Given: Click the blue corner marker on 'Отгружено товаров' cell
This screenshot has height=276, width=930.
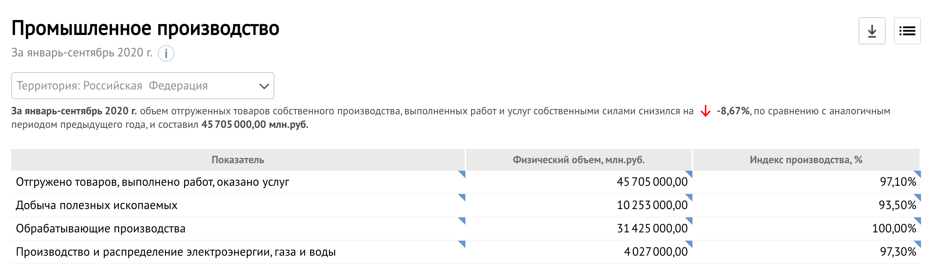Looking at the screenshot, I should [462, 174].
